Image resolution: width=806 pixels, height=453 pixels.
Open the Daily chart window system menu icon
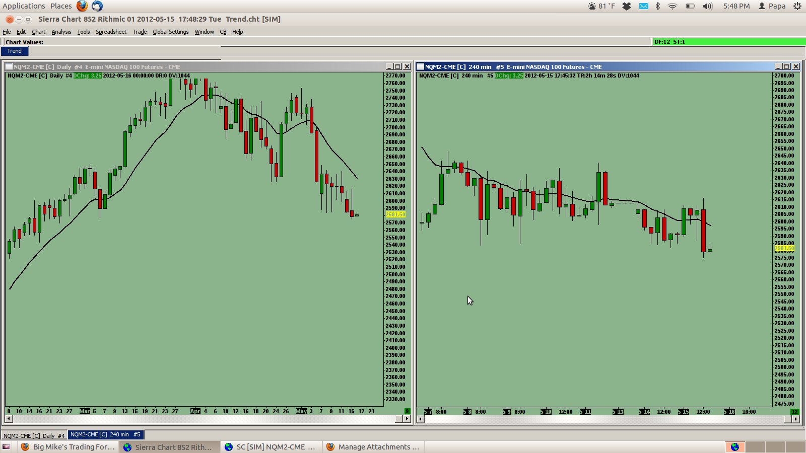(9, 66)
